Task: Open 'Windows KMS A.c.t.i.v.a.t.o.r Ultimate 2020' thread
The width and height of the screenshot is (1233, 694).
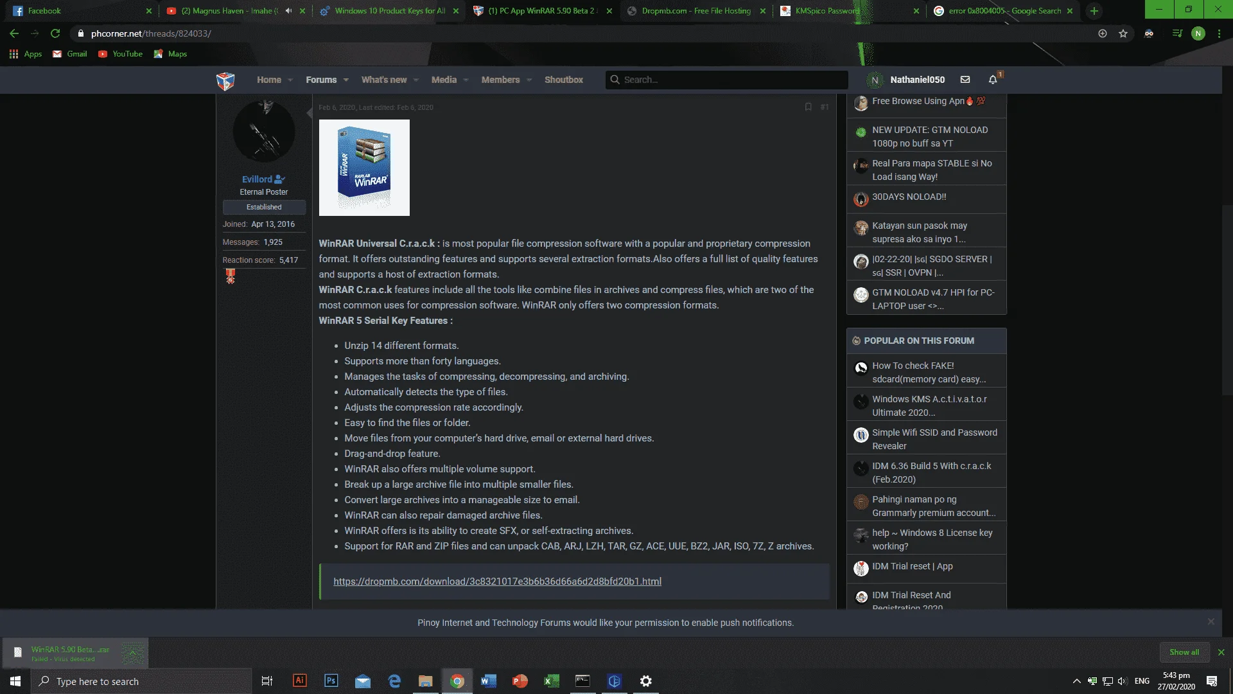Action: coord(929,405)
